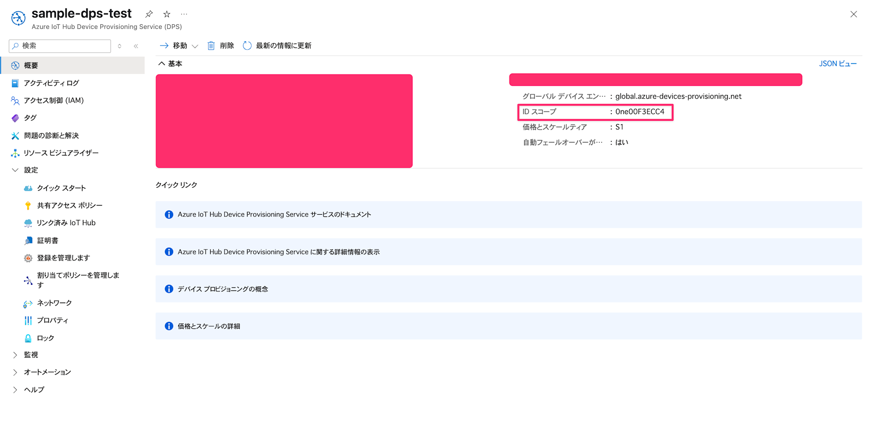Open the JSON ビュー link

click(x=838, y=64)
